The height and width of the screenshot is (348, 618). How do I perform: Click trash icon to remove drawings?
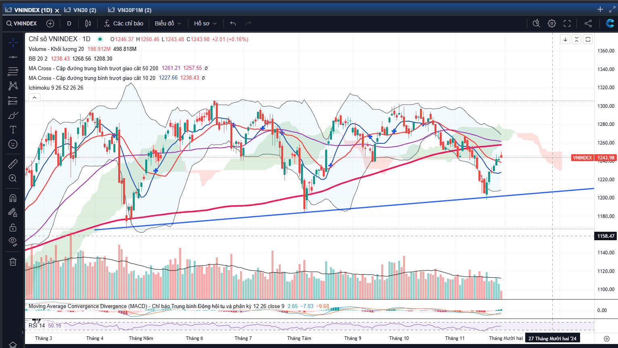coord(13,262)
